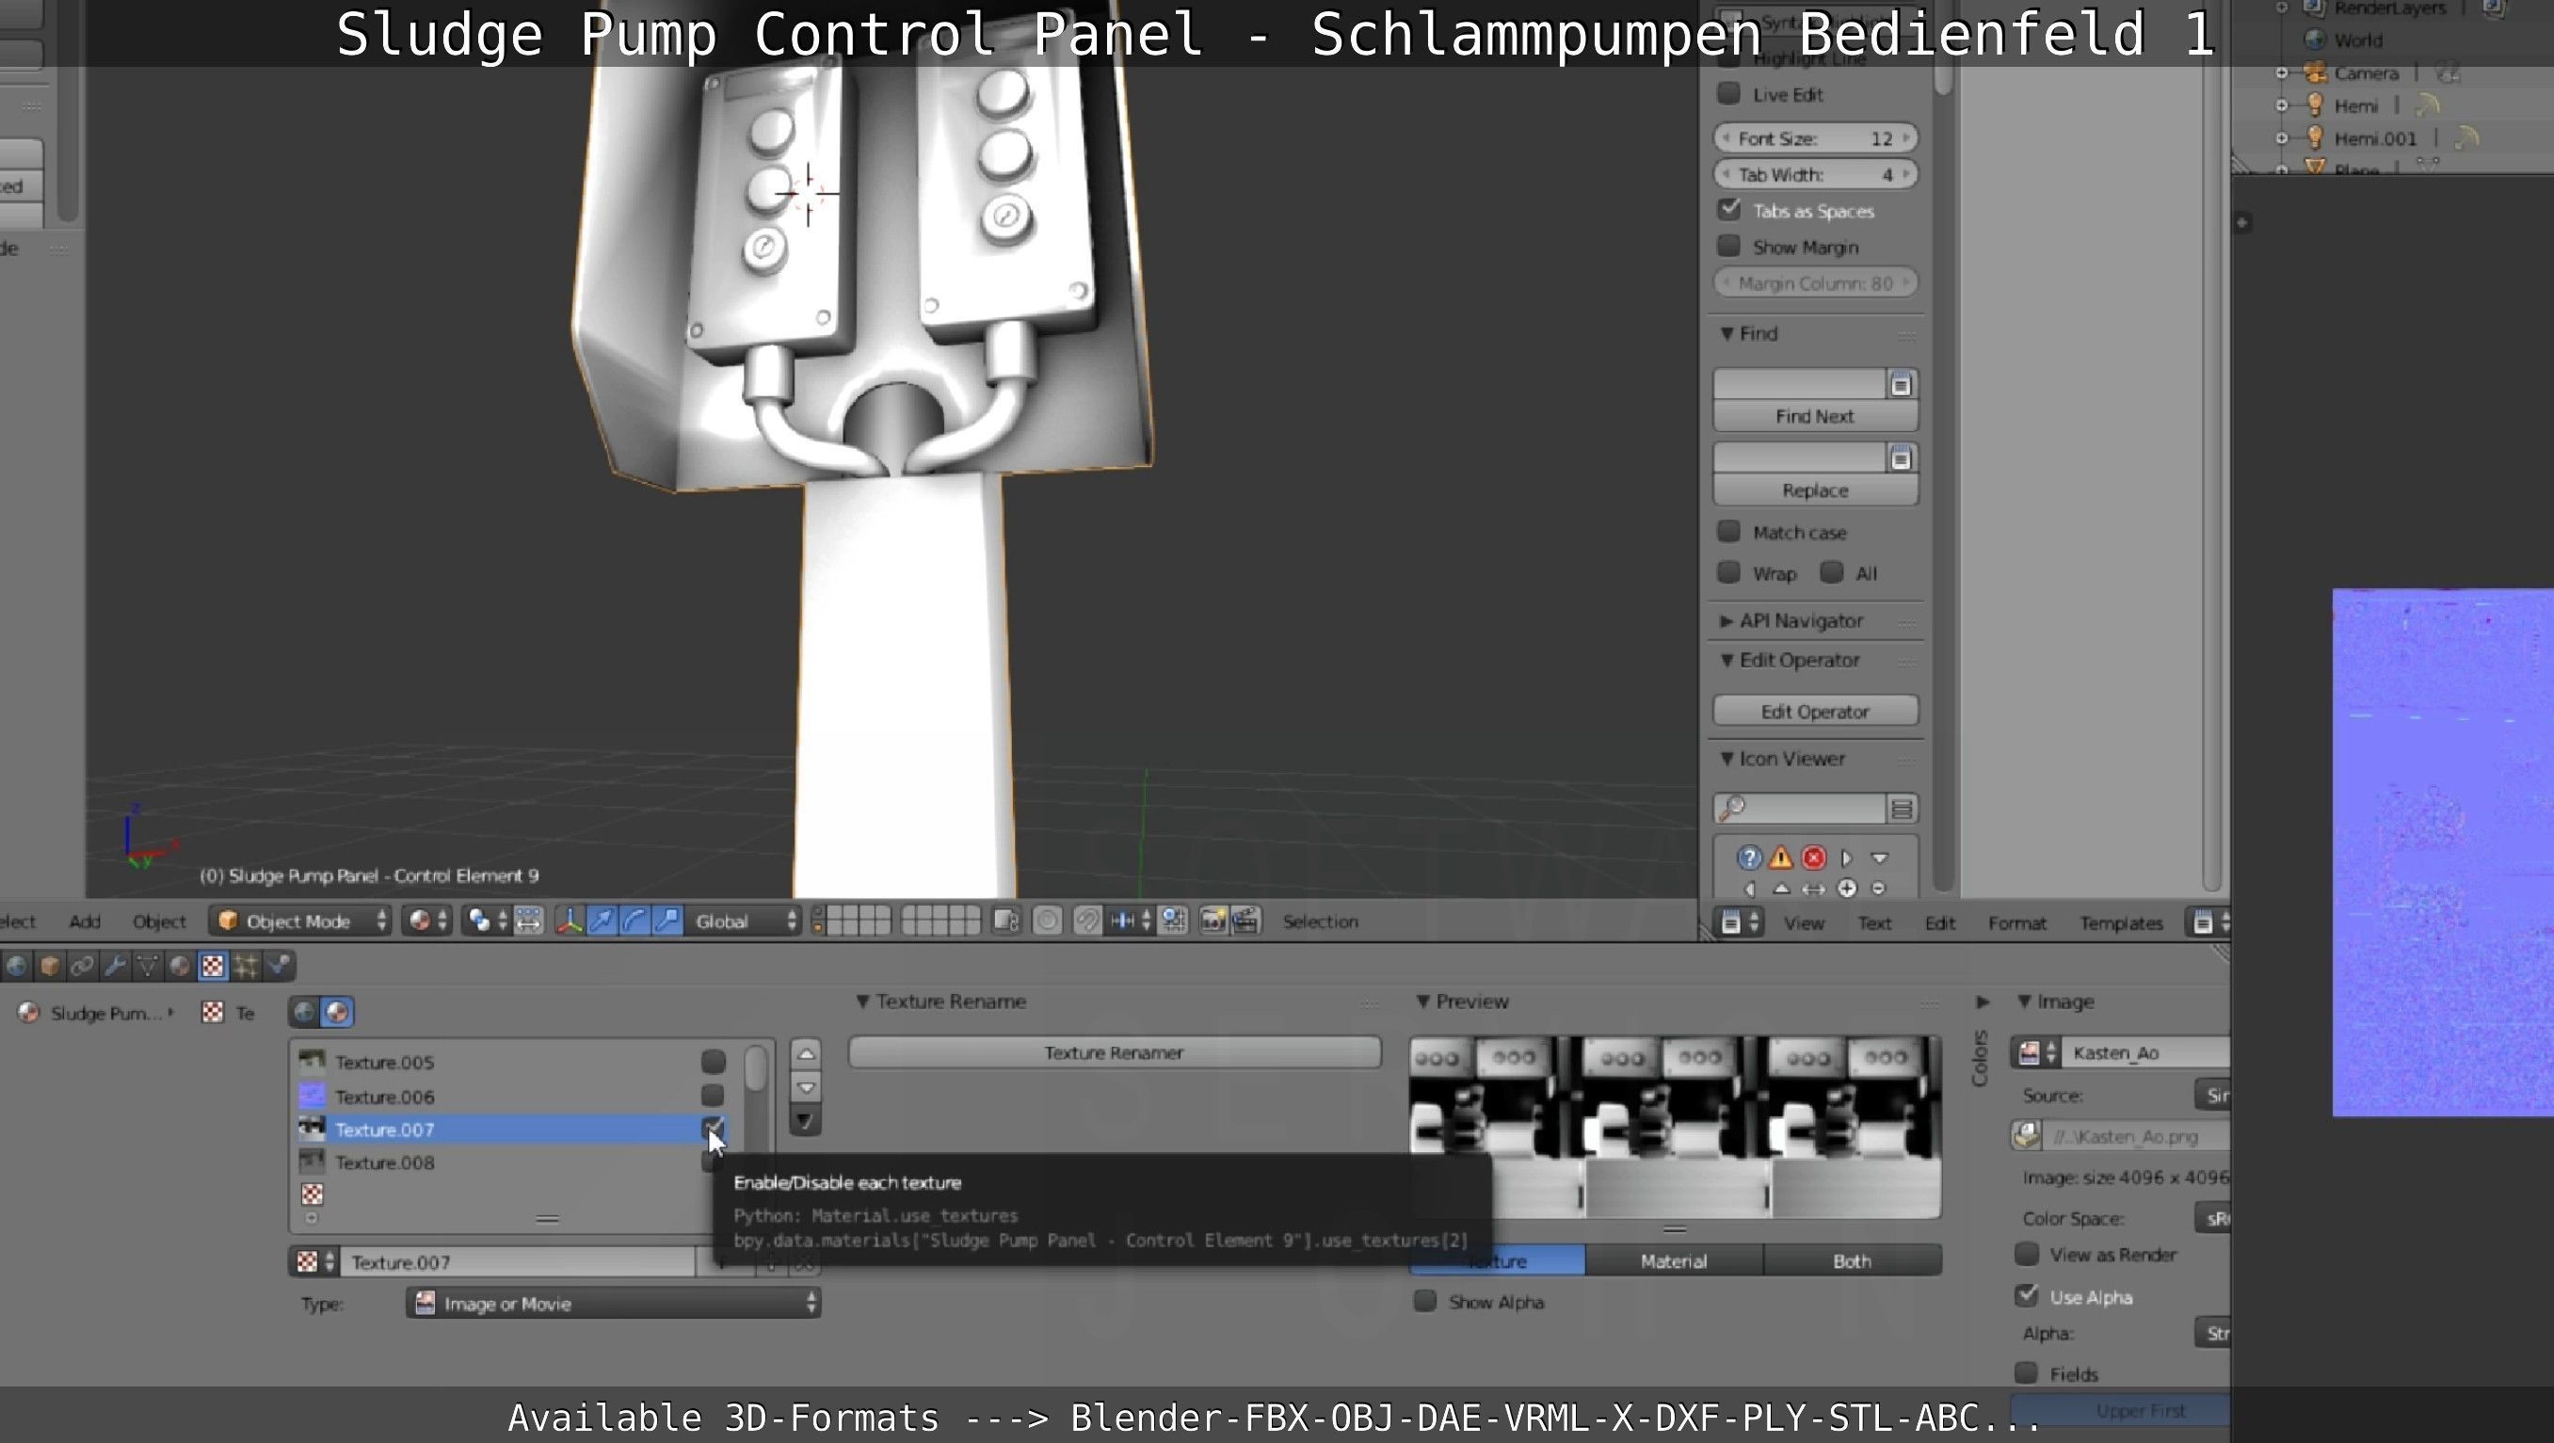This screenshot has height=1443, width=2554.
Task: Open the Object Mode dropdown
Action: [x=300, y=921]
